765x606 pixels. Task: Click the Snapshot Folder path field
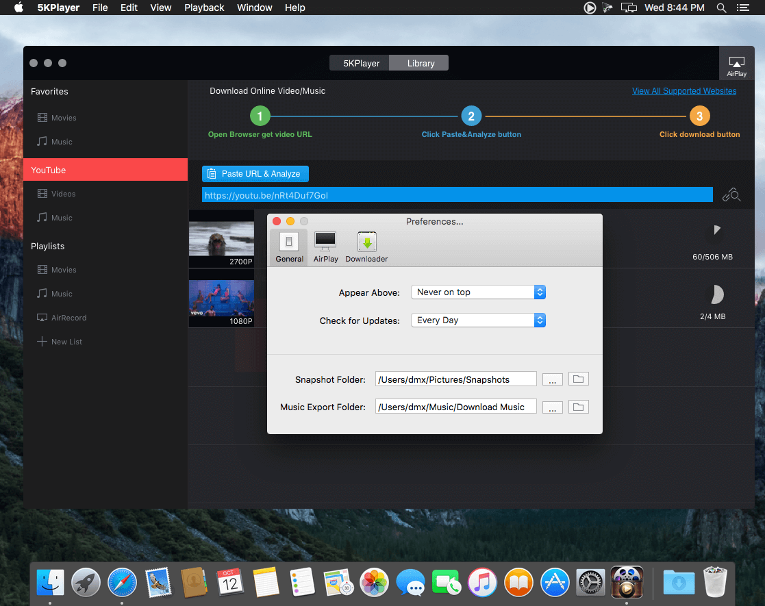point(455,379)
